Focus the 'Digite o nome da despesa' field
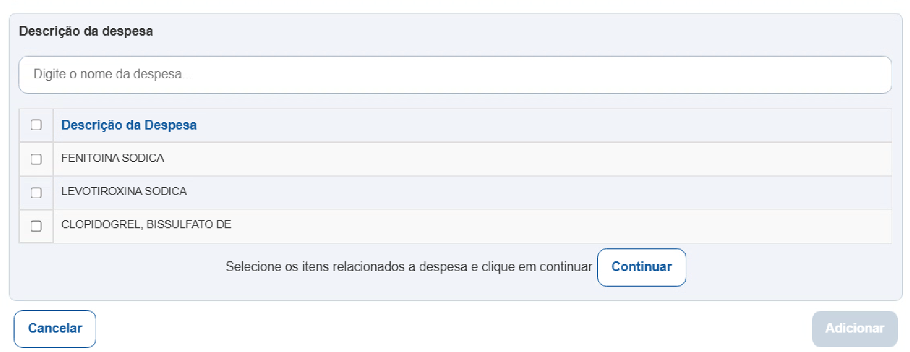The height and width of the screenshot is (352, 910). pyautogui.click(x=455, y=75)
